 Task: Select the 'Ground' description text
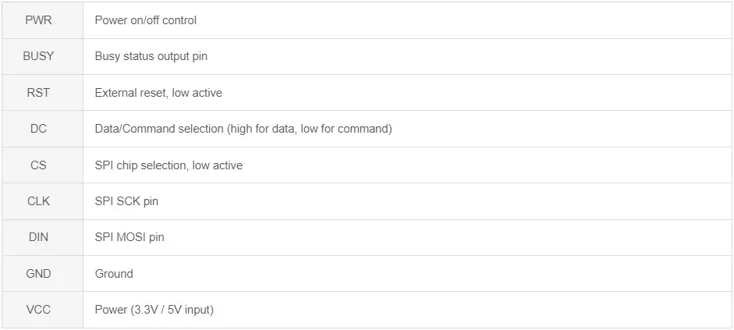coord(114,274)
